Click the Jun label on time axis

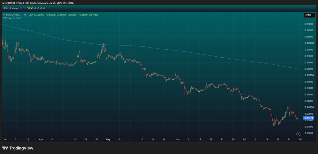pos(177,140)
